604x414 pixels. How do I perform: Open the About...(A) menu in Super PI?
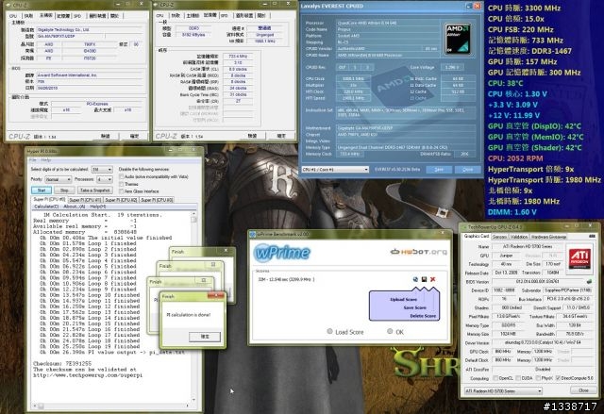pos(74,207)
